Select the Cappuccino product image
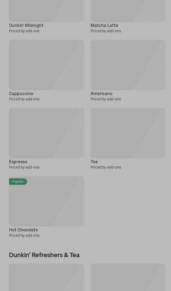The height and width of the screenshot is (291, 171). pos(46,65)
